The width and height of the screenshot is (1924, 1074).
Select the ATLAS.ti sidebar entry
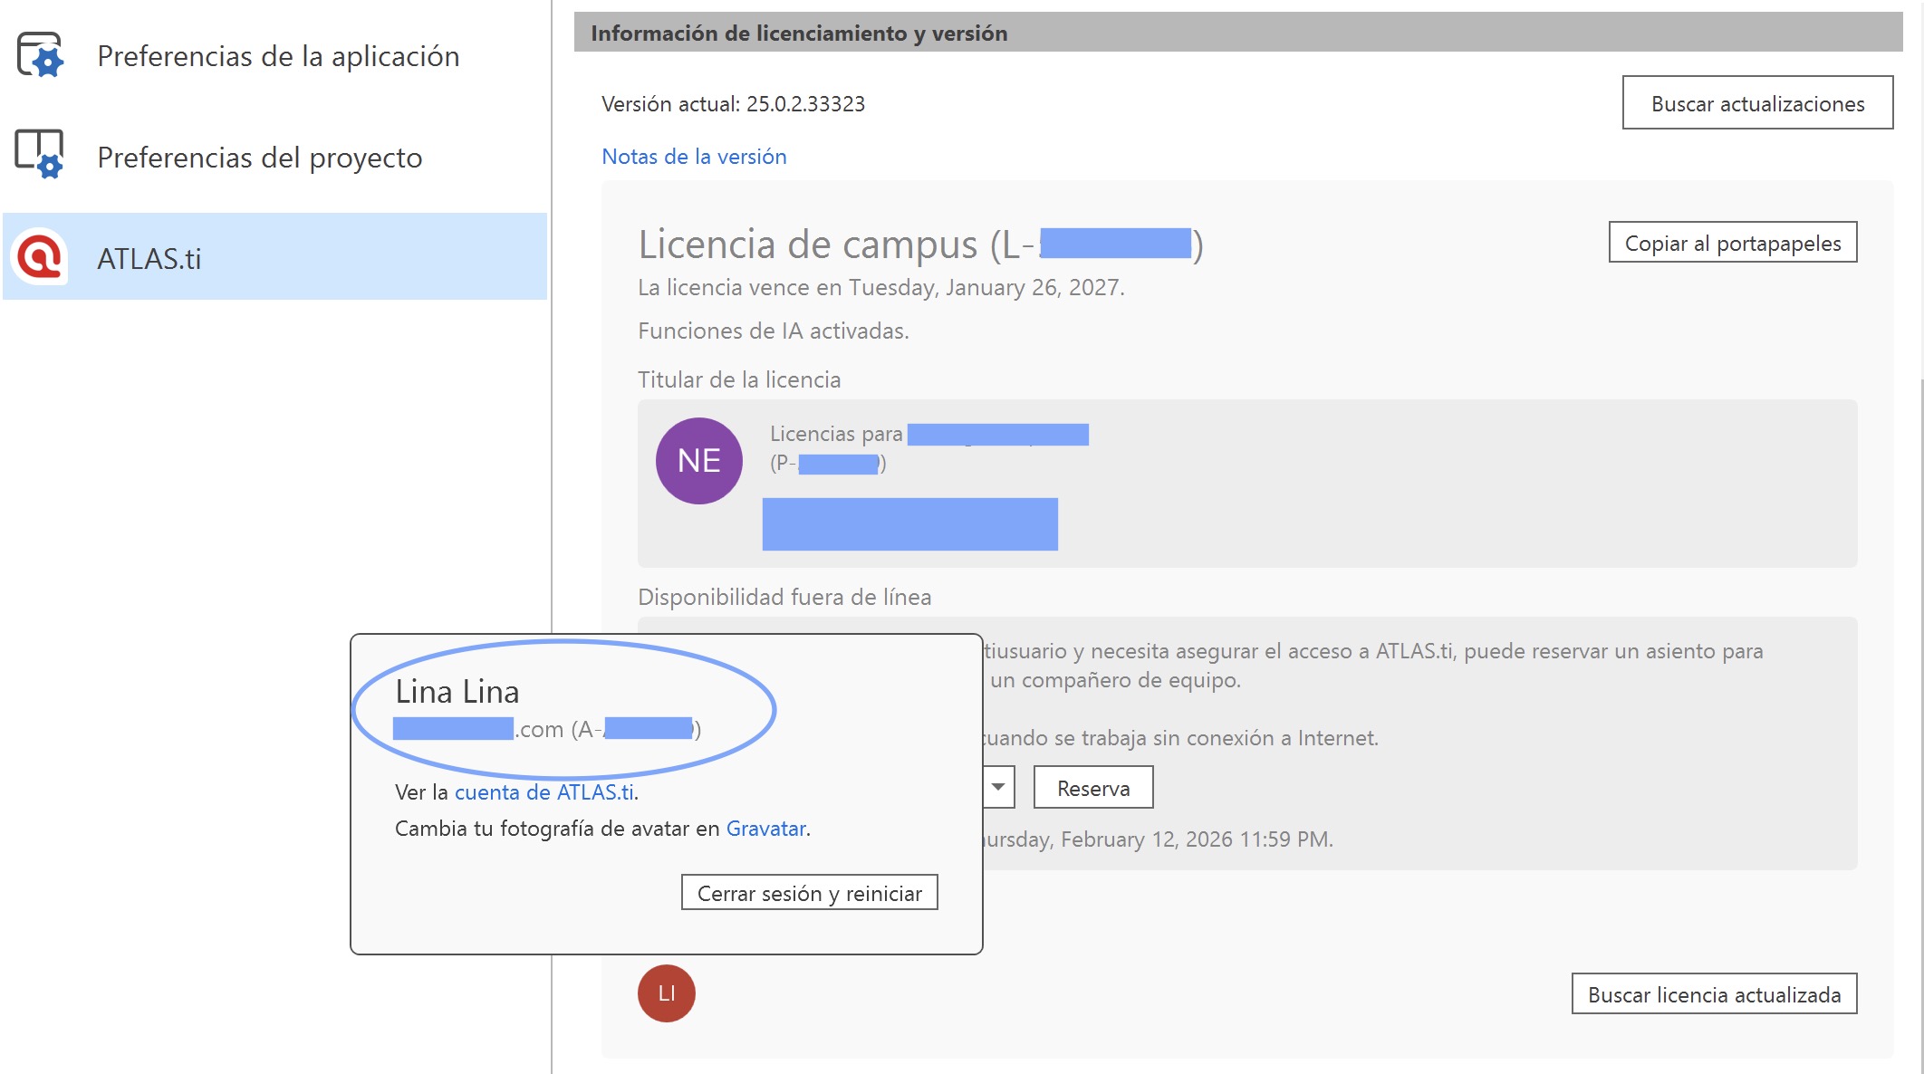(149, 259)
